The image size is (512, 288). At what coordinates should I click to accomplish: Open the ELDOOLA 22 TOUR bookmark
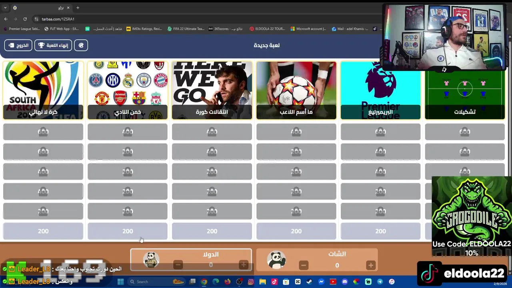pos(267,29)
